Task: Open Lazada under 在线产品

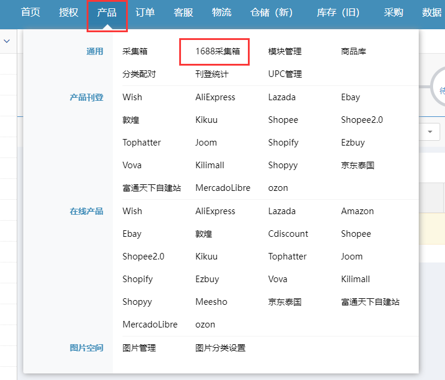Action: tap(282, 211)
